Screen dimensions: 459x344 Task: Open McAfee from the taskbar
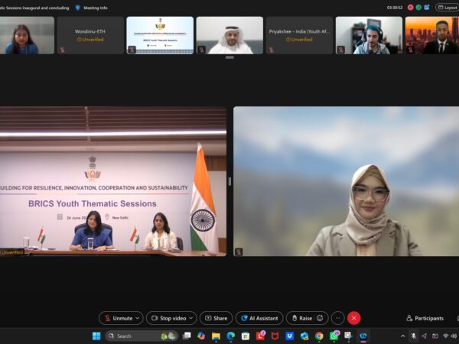[275, 336]
